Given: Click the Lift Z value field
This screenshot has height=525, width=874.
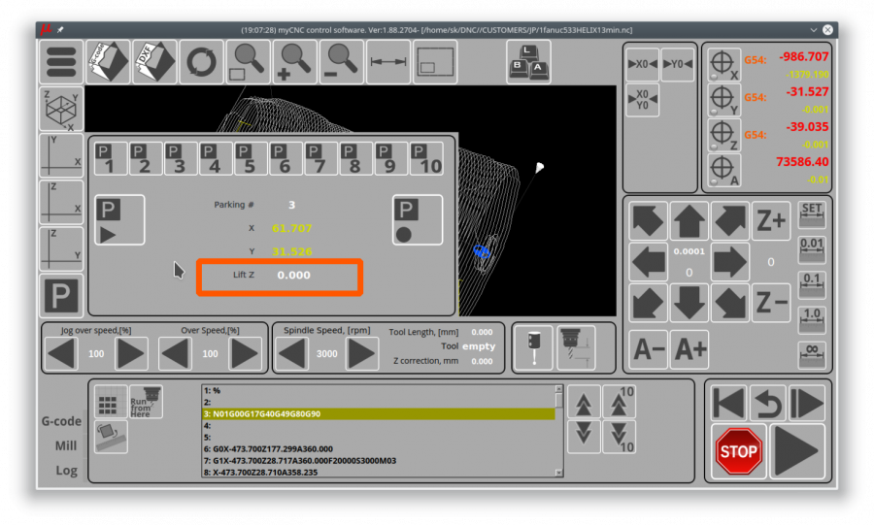Looking at the screenshot, I should [294, 276].
